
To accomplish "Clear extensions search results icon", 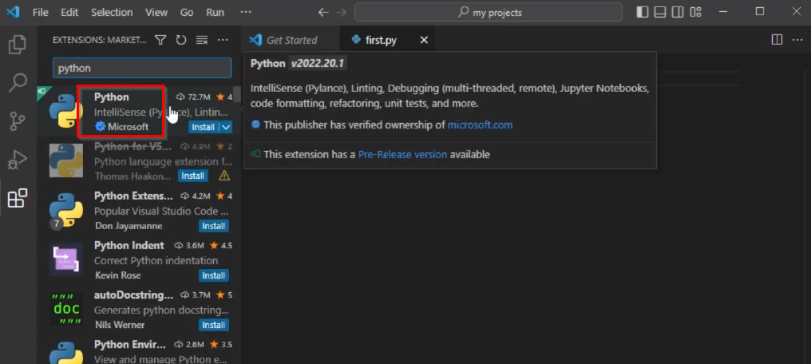I will pos(202,40).
